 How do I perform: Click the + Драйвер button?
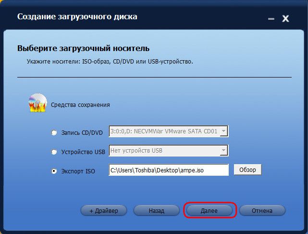[103, 210]
